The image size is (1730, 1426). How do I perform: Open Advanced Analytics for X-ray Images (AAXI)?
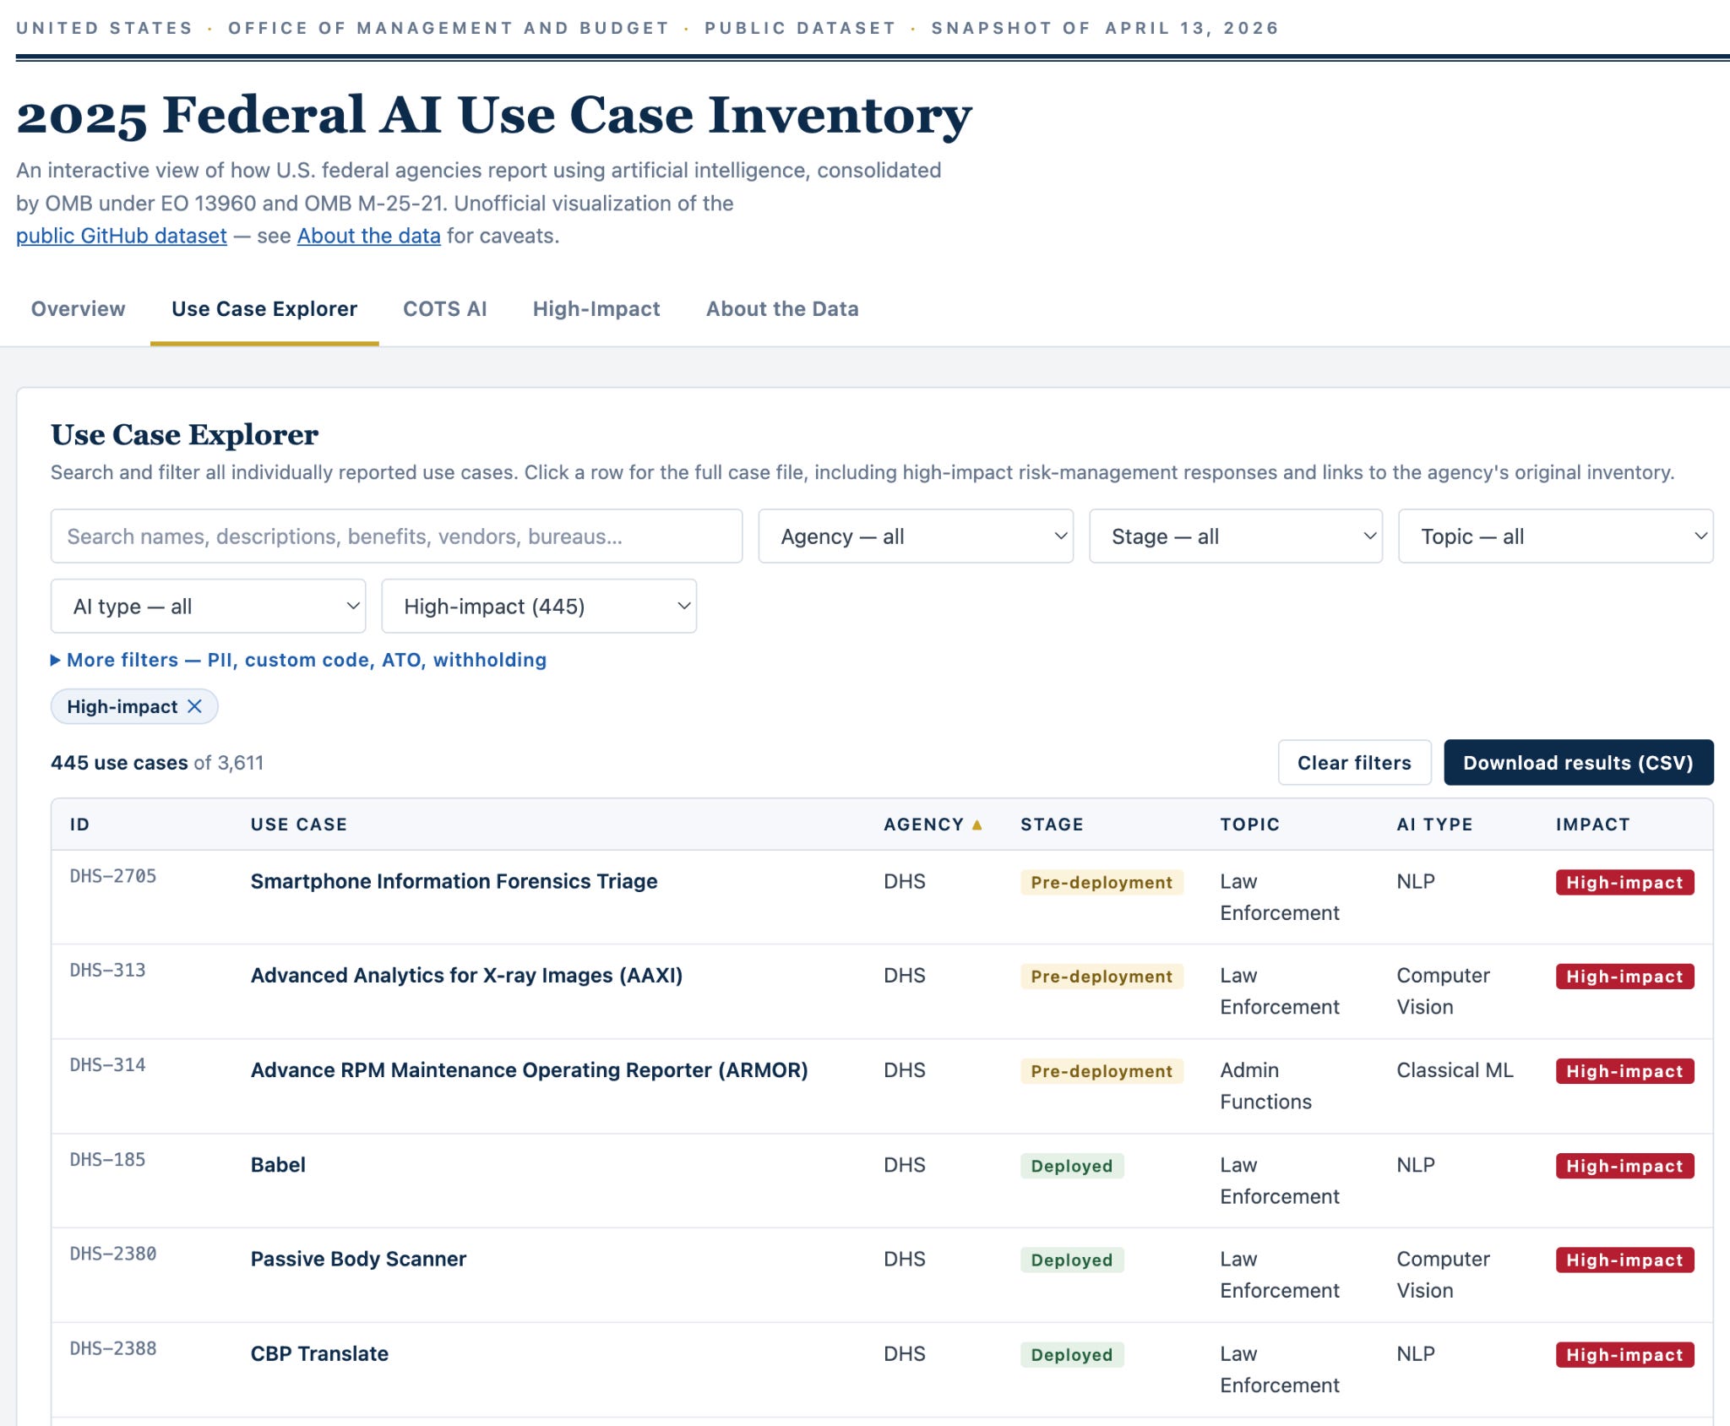tap(882, 992)
